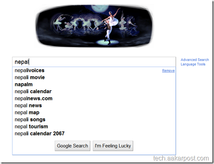Click the tech.aakarpost.com watermark text
The image size is (214, 164).
[x=181, y=158]
